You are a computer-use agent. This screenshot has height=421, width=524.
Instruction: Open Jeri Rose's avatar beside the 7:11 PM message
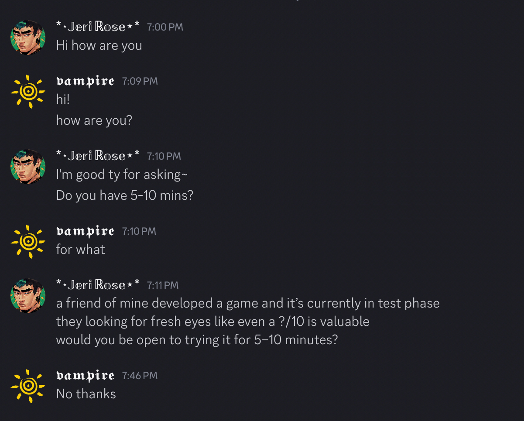[x=28, y=296]
